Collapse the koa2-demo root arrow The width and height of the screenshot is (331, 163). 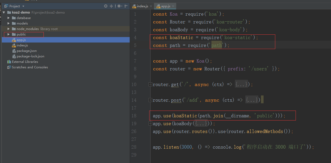point(4,13)
